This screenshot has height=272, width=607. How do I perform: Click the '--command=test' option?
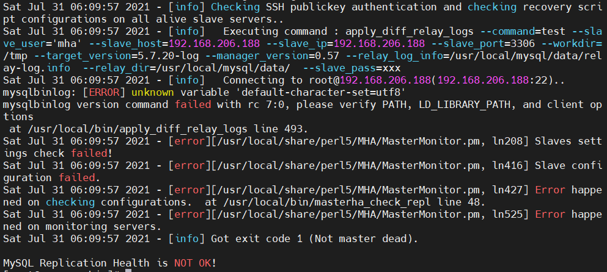[x=522, y=31]
